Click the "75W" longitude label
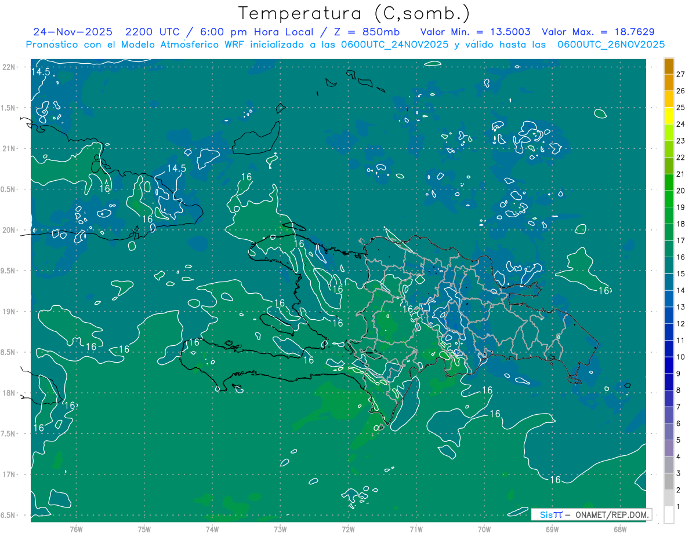 144,529
